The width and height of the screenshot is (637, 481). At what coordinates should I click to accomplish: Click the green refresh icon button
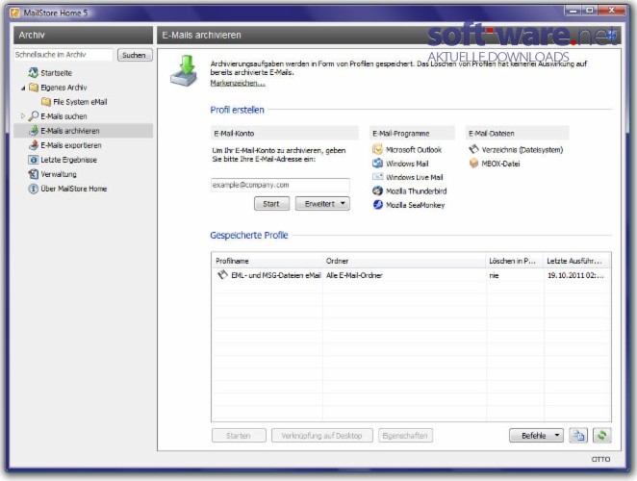coord(602,436)
